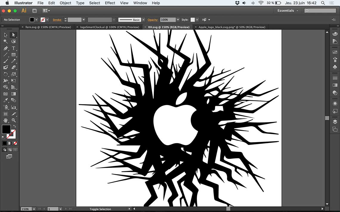Select the Scale tool
Screen dimensions: 340x212
coord(13,74)
